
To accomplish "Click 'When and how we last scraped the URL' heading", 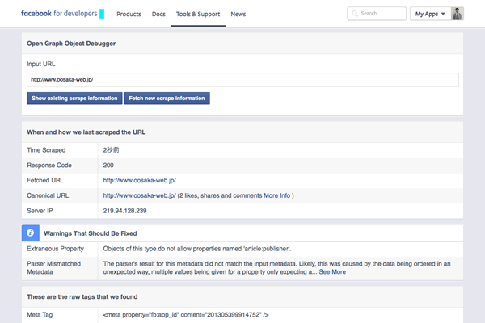I will point(86,132).
